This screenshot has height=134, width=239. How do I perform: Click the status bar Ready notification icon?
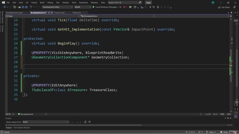(2, 132)
